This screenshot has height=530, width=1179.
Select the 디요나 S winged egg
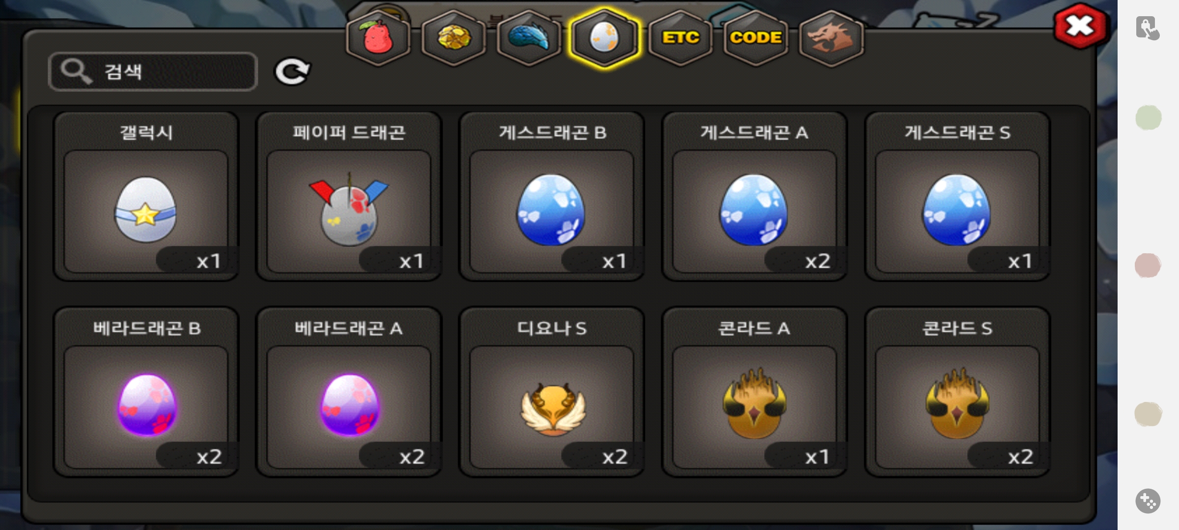552,392
